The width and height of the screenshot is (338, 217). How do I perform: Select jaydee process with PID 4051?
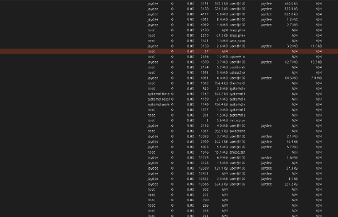point(169,78)
